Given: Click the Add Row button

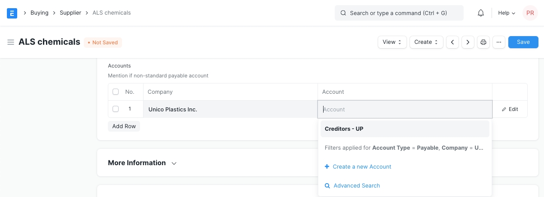Looking at the screenshot, I should pyautogui.click(x=124, y=126).
